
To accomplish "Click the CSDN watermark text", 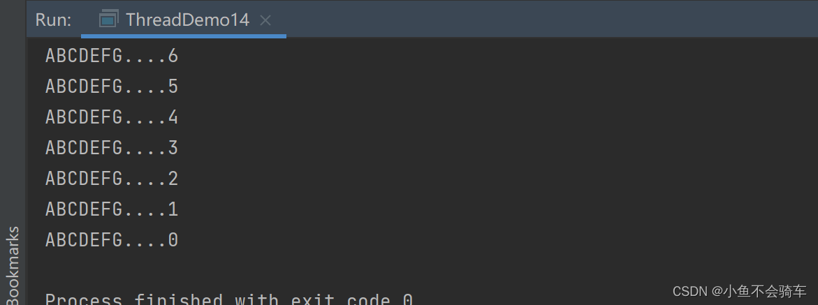I will [x=689, y=291].
